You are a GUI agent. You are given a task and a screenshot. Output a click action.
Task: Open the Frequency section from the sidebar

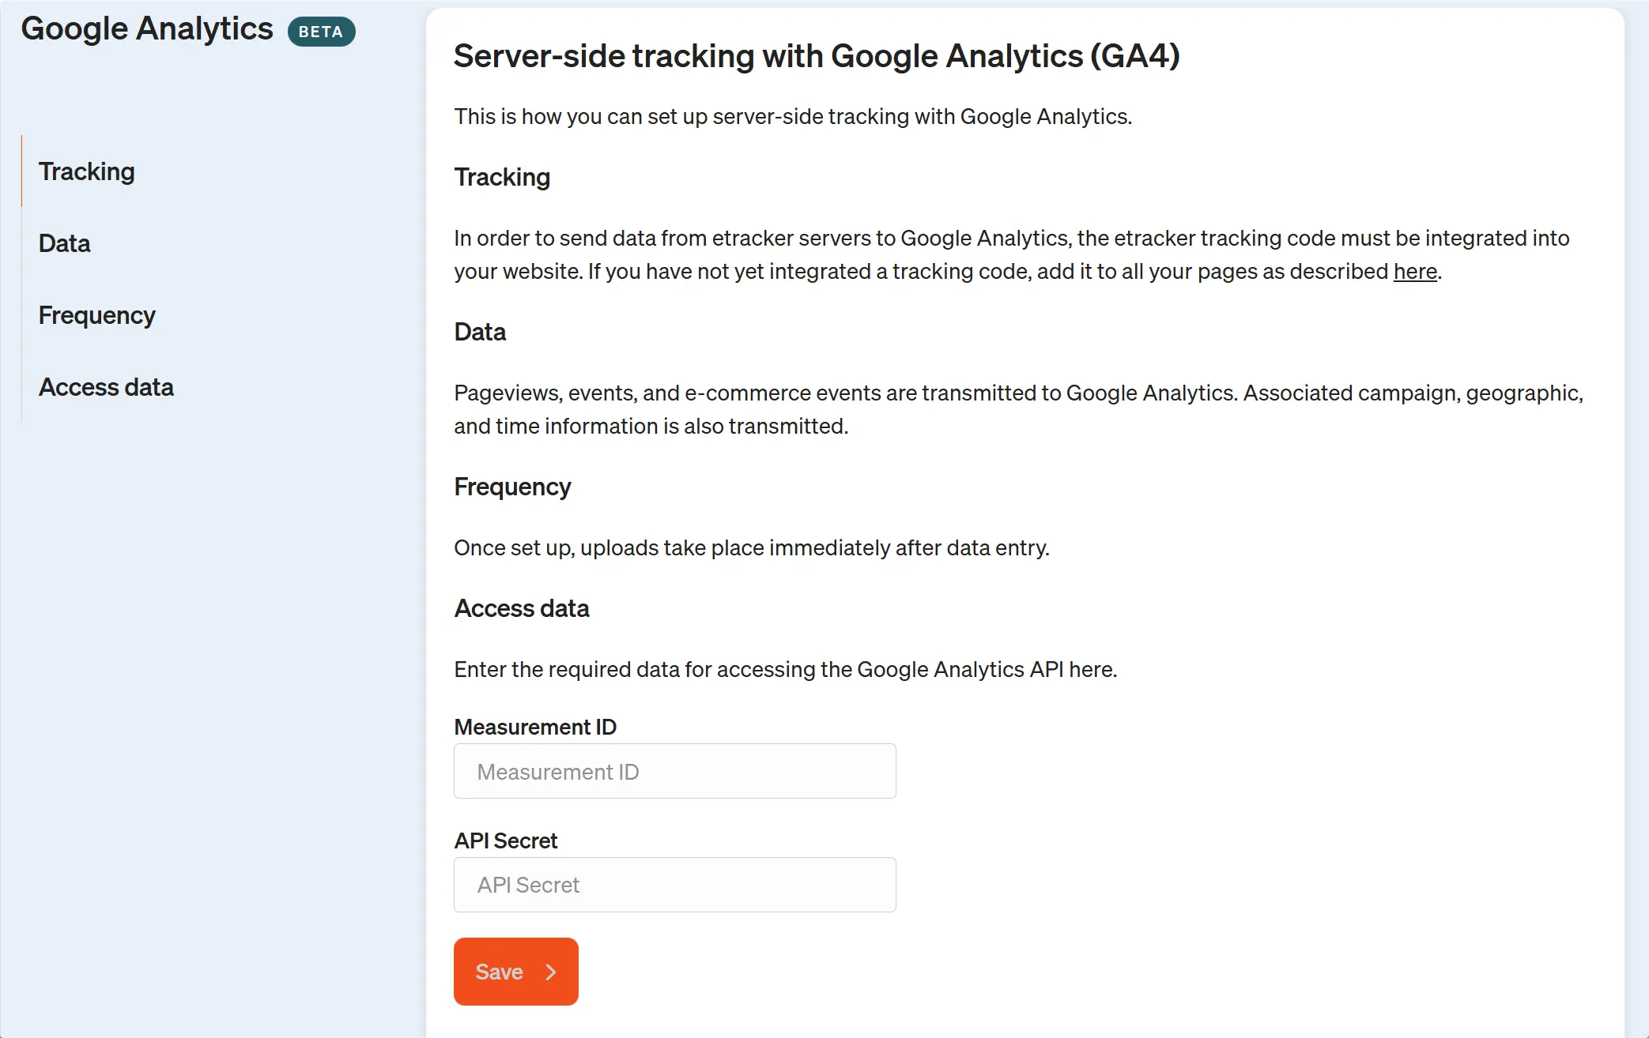pyautogui.click(x=96, y=315)
